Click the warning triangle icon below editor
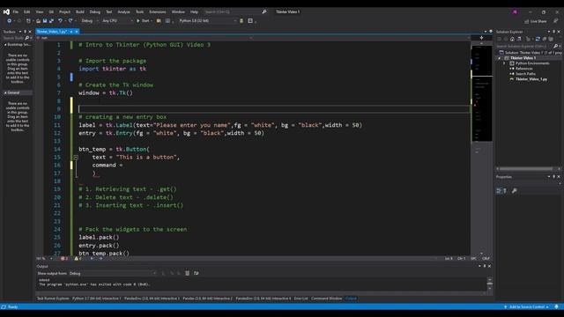This screenshot has width=564, height=317. (77, 258)
